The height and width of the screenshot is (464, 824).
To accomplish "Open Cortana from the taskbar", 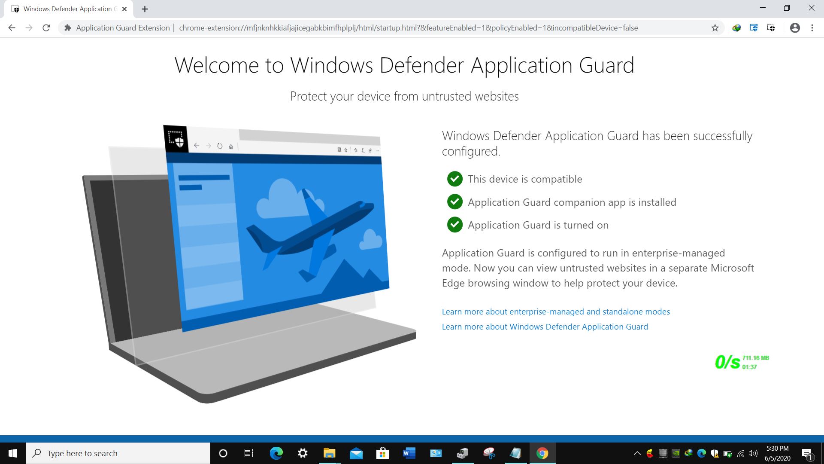I will click(223, 453).
